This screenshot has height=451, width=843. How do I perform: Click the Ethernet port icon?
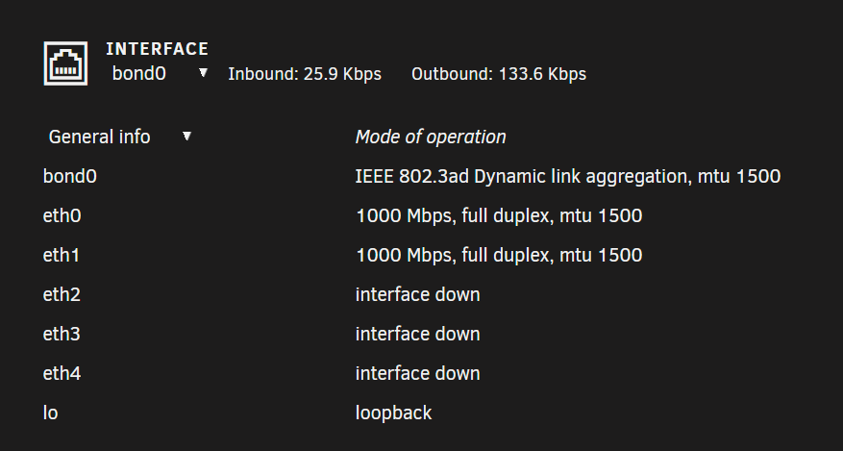coord(65,63)
